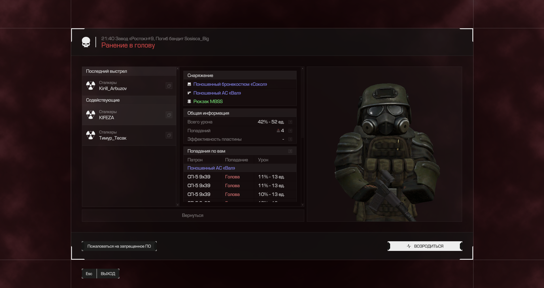Click the scroll-down arrow of details panel

click(303, 205)
